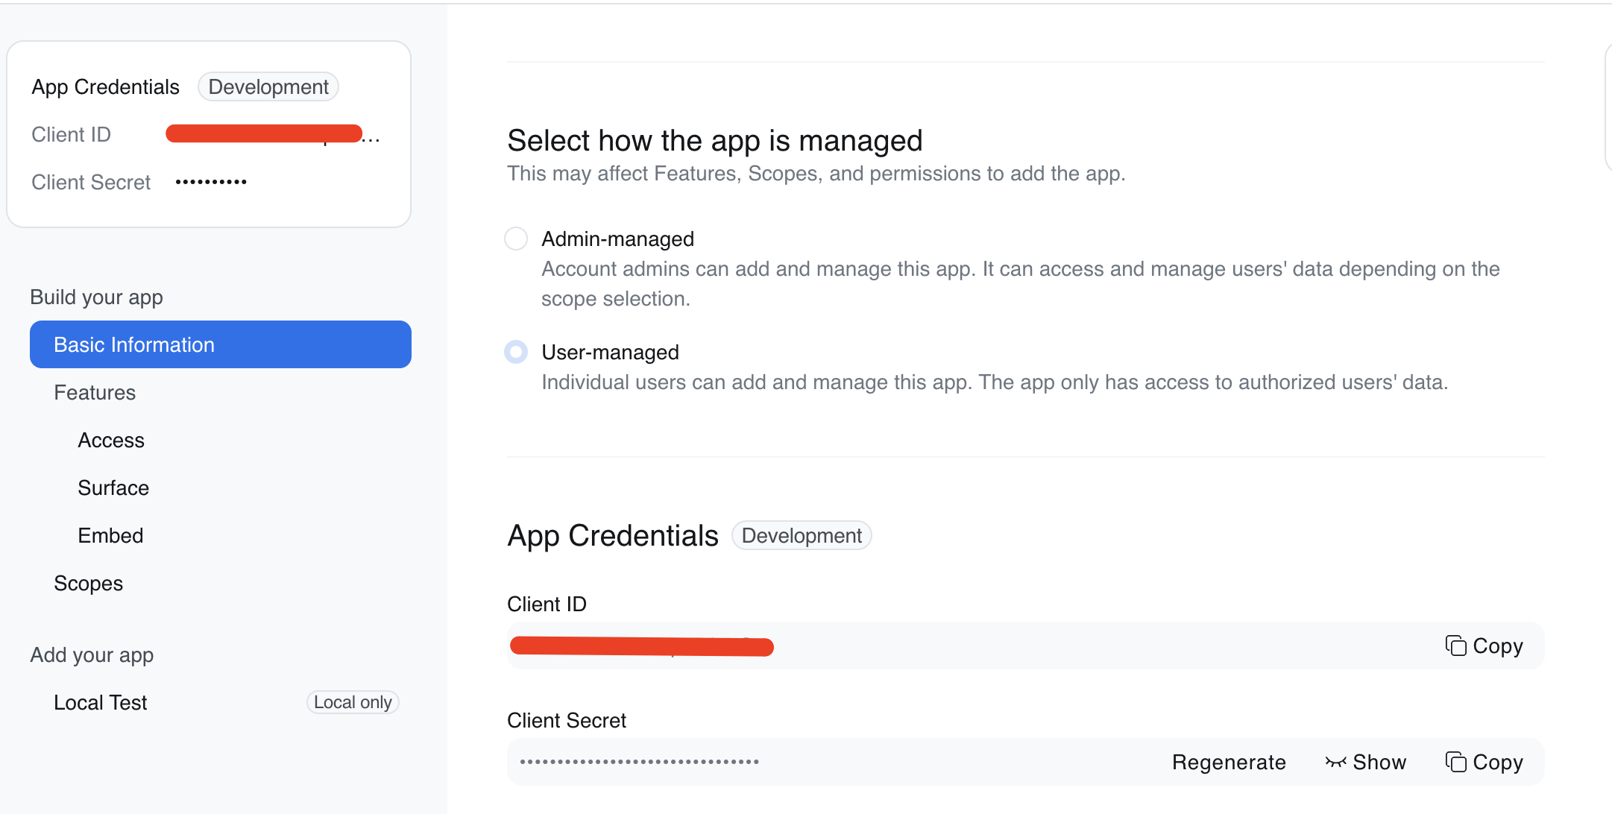
Task: Go to the Access sub-section
Action: click(111, 441)
